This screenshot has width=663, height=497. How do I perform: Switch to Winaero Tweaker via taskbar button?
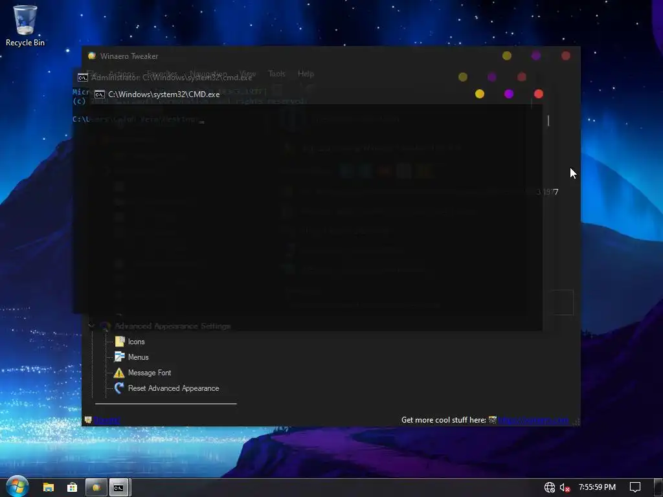pos(96,487)
